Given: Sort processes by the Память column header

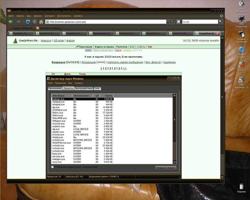Looking at the screenshot, I should [x=107, y=96].
